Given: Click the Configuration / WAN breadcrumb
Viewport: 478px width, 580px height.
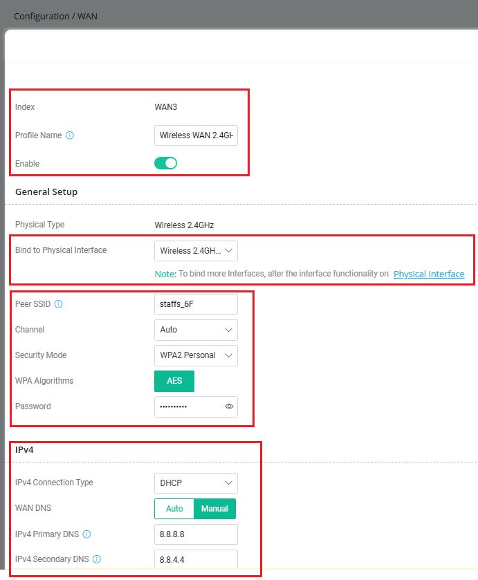Looking at the screenshot, I should pos(55,15).
